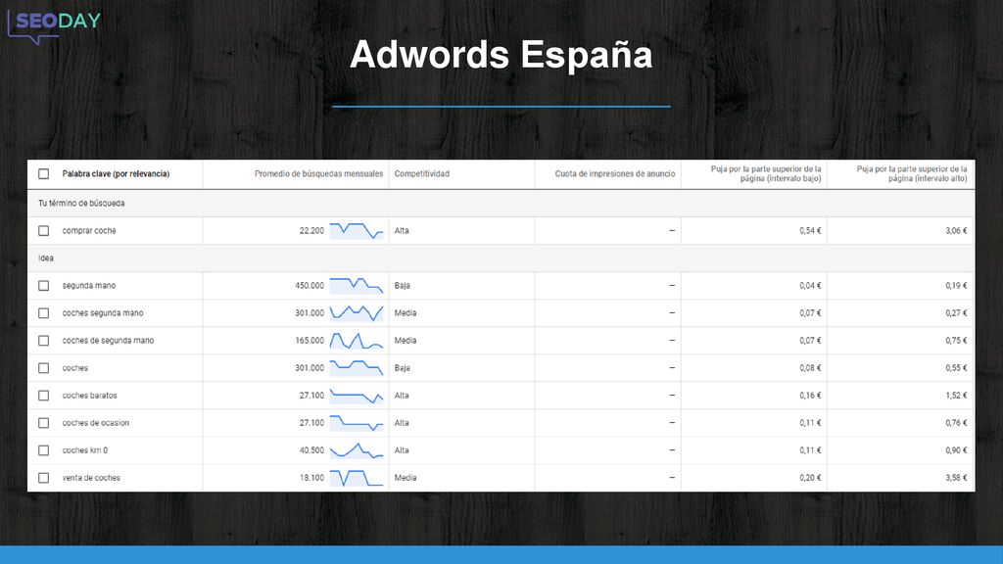The width and height of the screenshot is (1003, 564).
Task: Check the 'coches km 0' checkbox
Action: click(x=43, y=450)
